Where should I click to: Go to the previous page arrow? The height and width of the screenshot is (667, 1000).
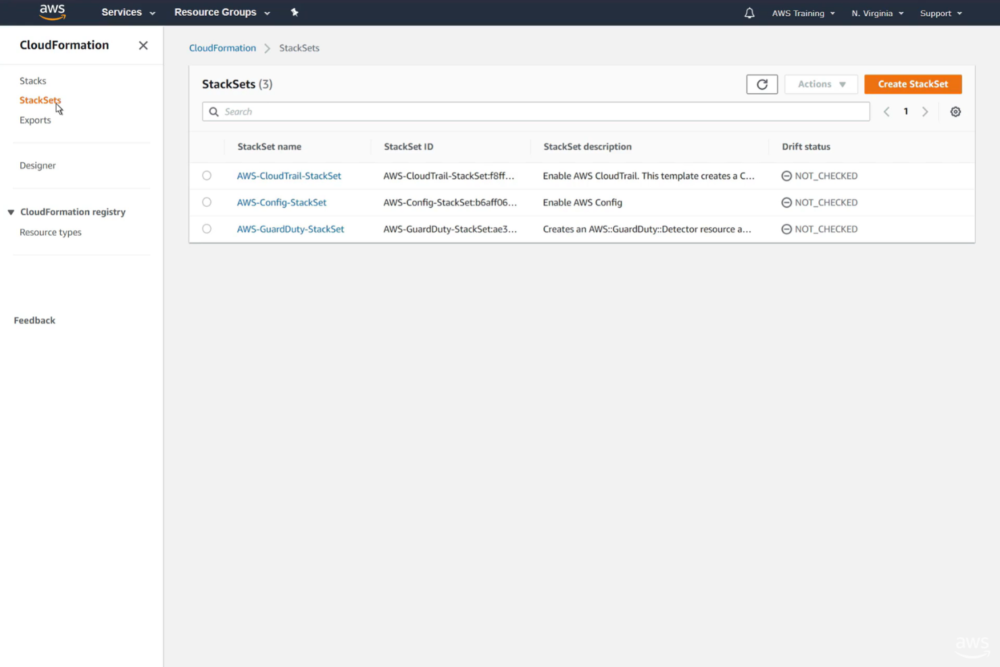pos(886,112)
